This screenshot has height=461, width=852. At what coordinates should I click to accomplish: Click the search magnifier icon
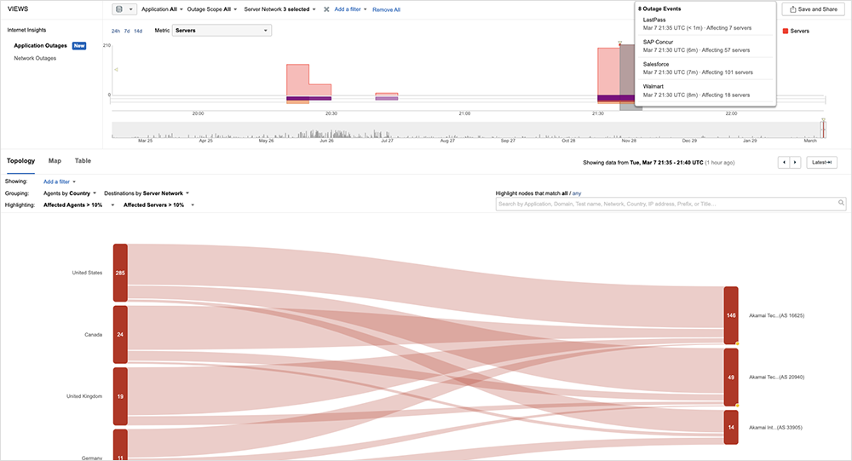coord(841,204)
